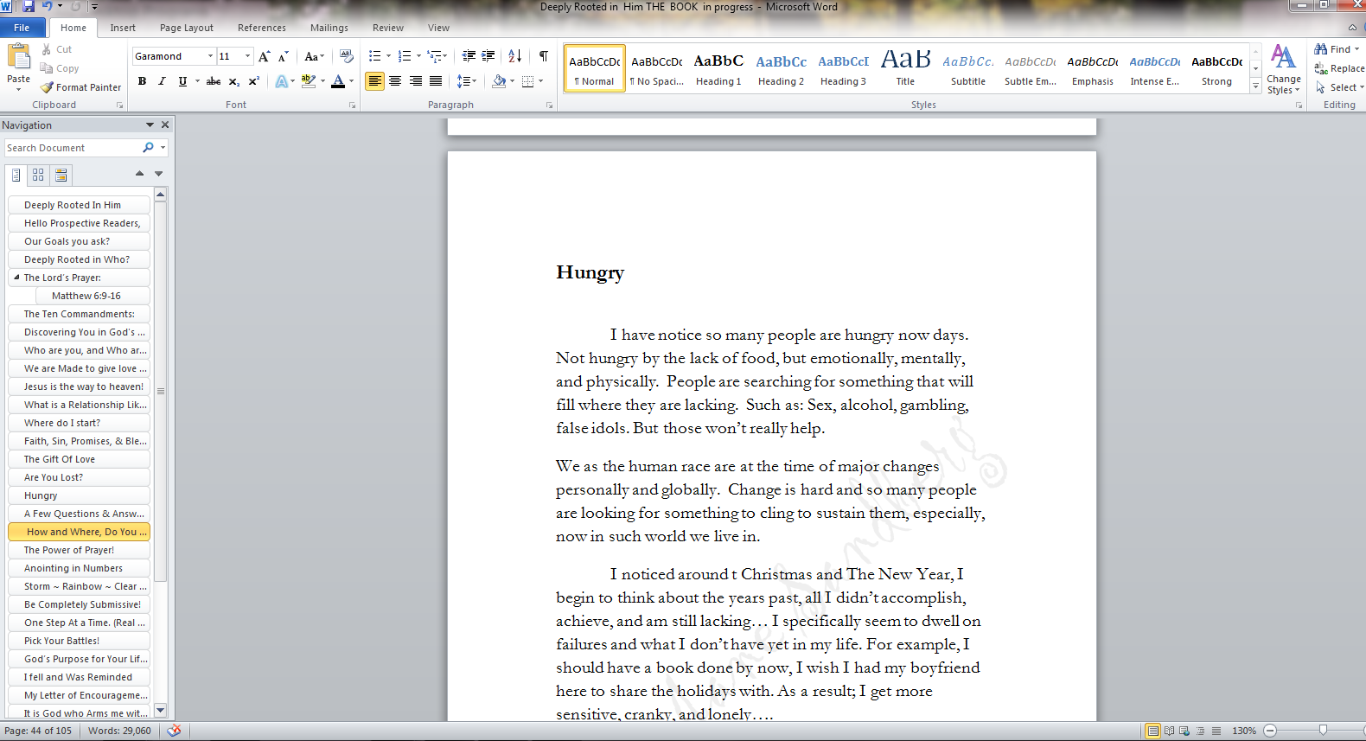Apply the Heading 1 style

[x=718, y=69]
